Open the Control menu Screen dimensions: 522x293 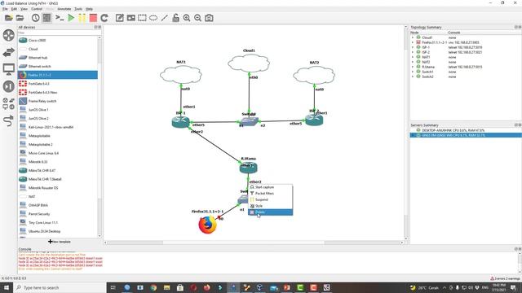[x=37, y=9]
